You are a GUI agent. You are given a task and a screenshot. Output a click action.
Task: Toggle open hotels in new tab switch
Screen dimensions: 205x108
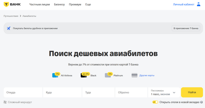click(155, 102)
